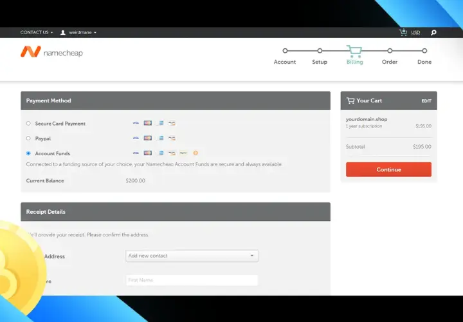Viewport: 463px width, 322px height.
Task: Go to the Account step label
Action: coord(285,62)
